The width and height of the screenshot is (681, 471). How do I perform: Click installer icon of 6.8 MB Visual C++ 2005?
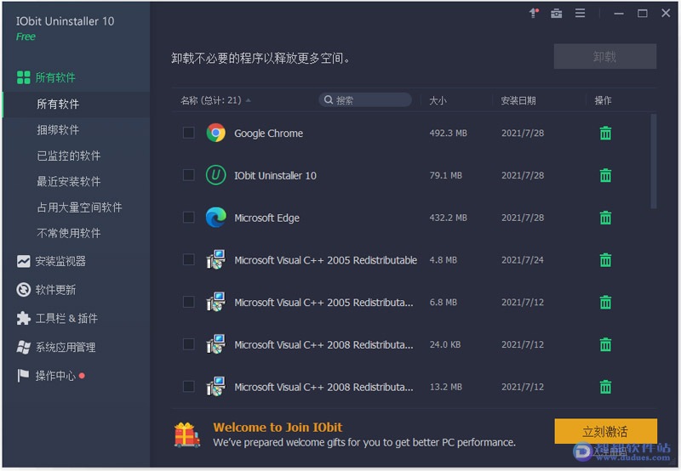point(216,302)
